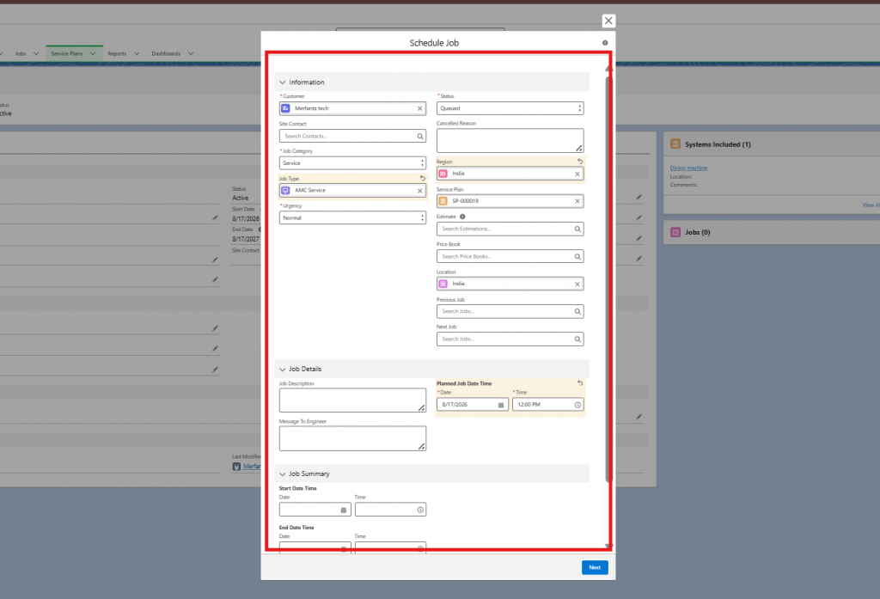The image size is (880, 599).
Task: Clear the Service Plan SP-000019 value
Action: click(x=577, y=201)
